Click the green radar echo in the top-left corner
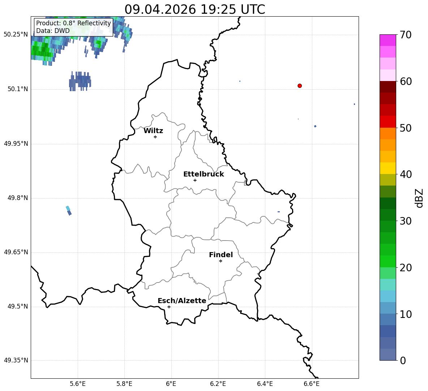 tap(42, 50)
